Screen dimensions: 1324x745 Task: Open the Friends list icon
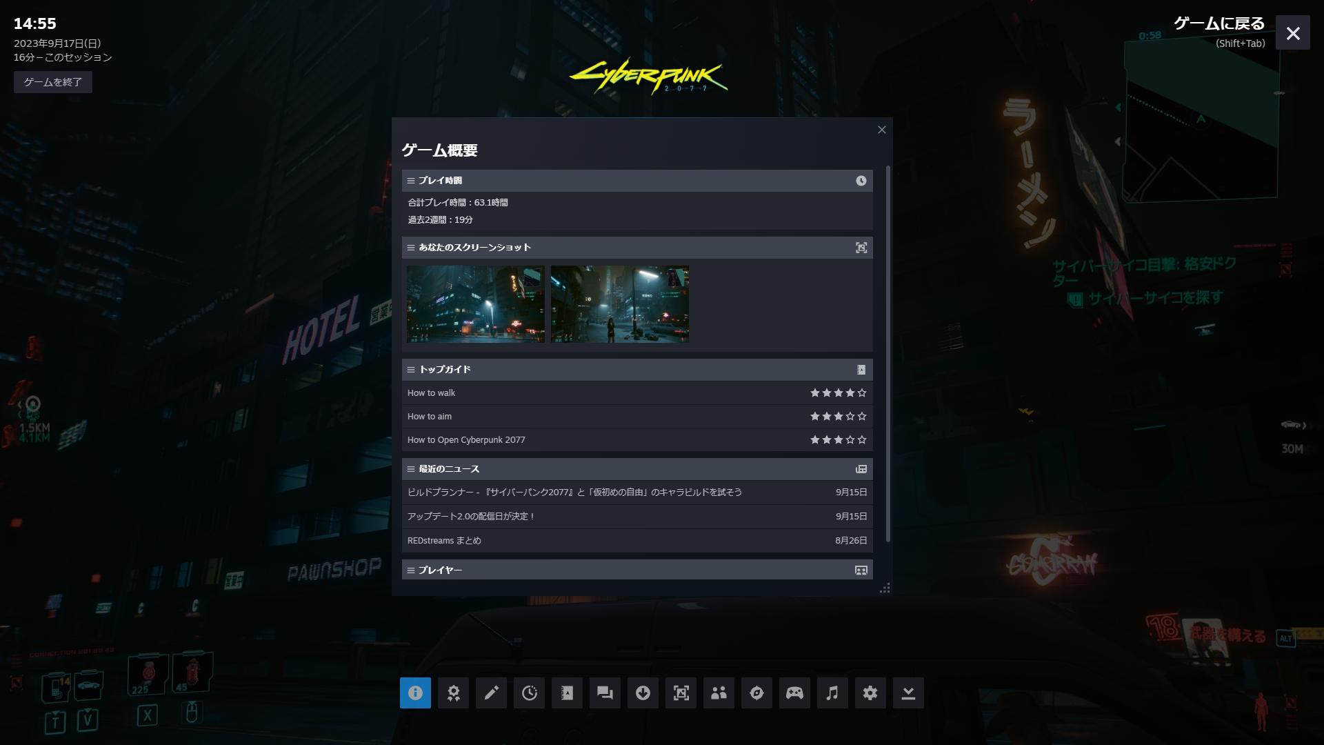(x=719, y=693)
